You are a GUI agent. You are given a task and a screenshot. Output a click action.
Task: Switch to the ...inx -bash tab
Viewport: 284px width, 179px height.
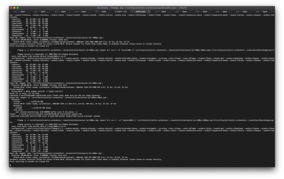[161, 12]
